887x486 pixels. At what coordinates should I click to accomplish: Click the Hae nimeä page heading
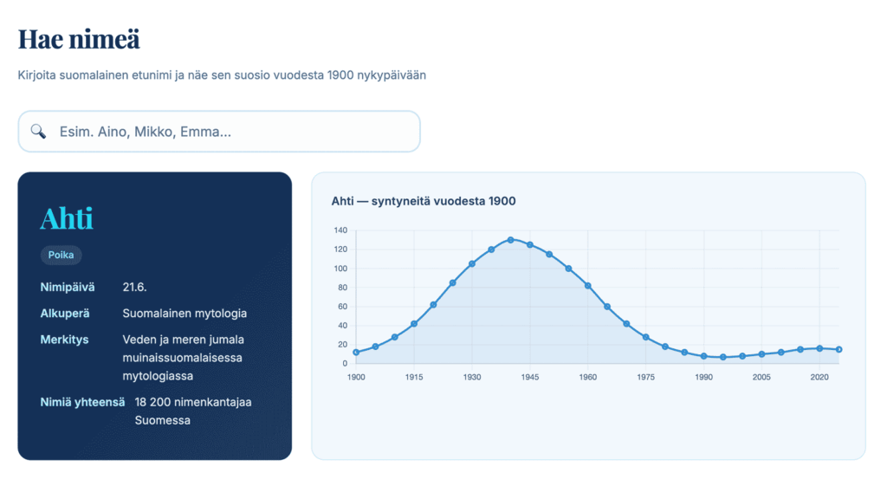click(x=79, y=39)
